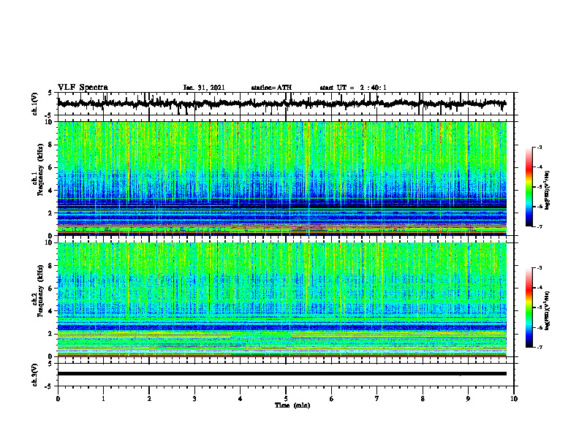Click the '-7' value on ch.2 colorbar
The width and height of the screenshot is (579, 447).
(540, 347)
